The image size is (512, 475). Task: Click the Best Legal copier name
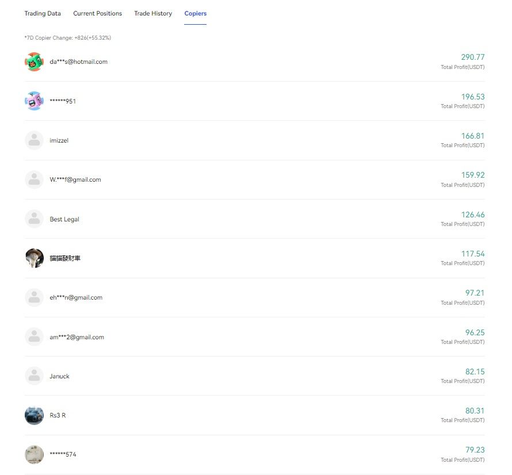64,219
